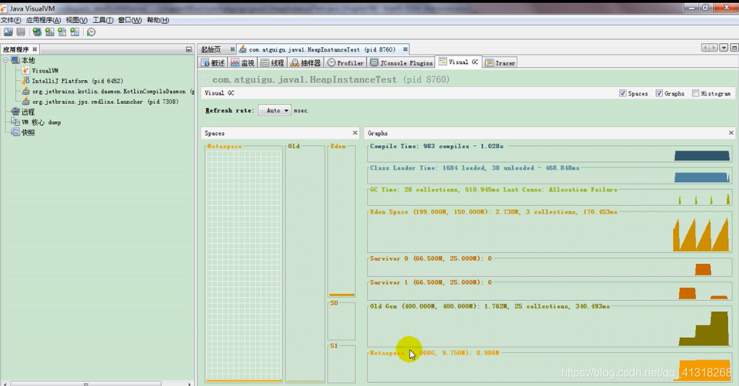The height and width of the screenshot is (386, 739).
Task: Open the 窗口(W) menu
Action: click(129, 20)
